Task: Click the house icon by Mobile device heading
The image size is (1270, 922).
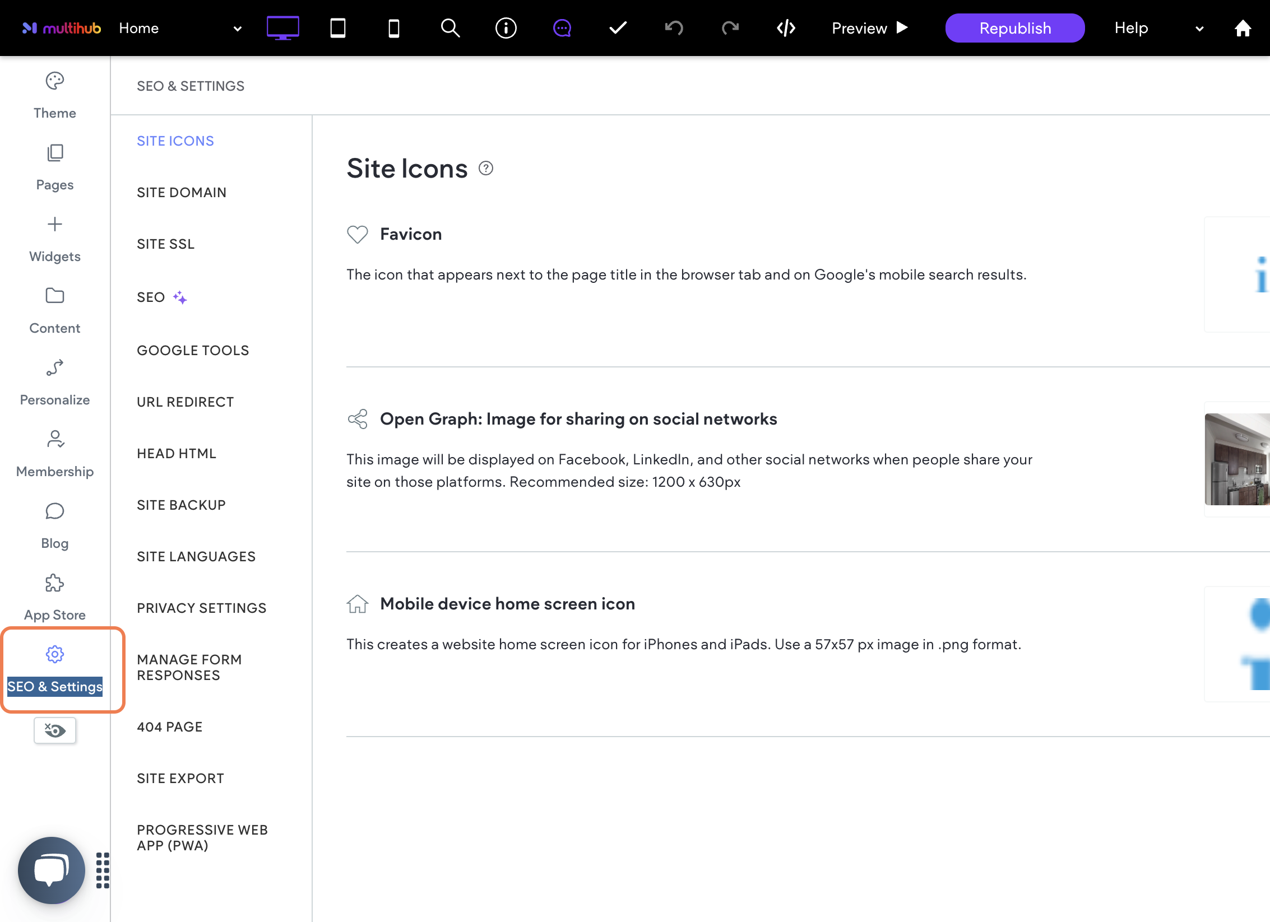Action: [x=358, y=604]
